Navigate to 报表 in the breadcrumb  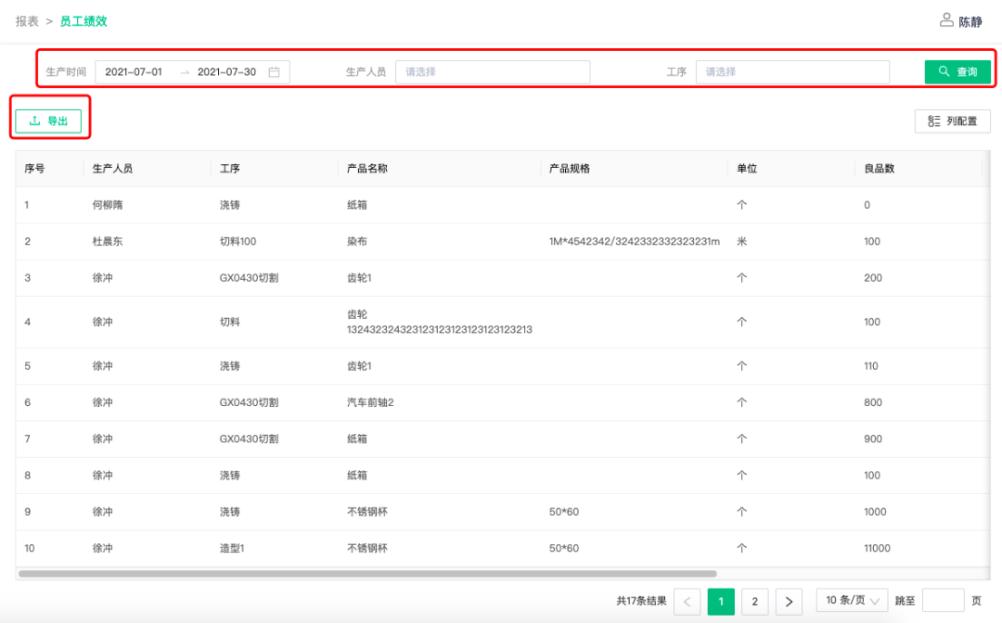[x=27, y=20]
